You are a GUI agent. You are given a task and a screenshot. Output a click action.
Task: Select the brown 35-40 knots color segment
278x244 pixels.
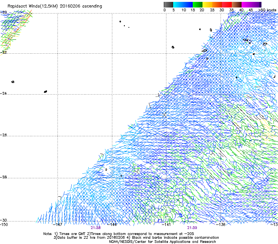tap(237, 5)
